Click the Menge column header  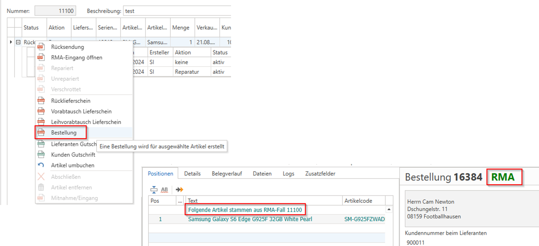181,28
